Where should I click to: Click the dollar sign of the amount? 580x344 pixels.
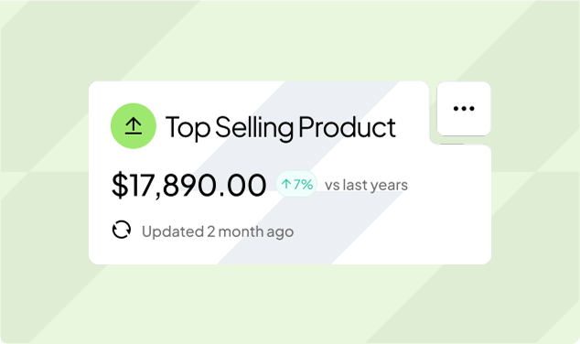[120, 185]
